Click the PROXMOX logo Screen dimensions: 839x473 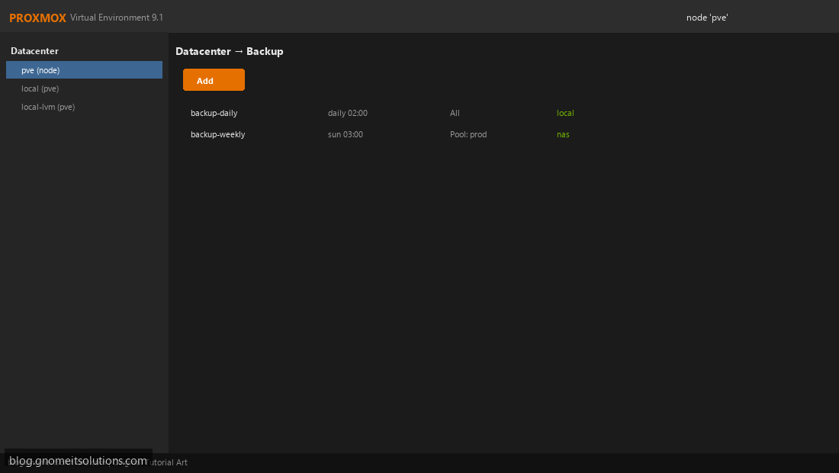coord(37,18)
